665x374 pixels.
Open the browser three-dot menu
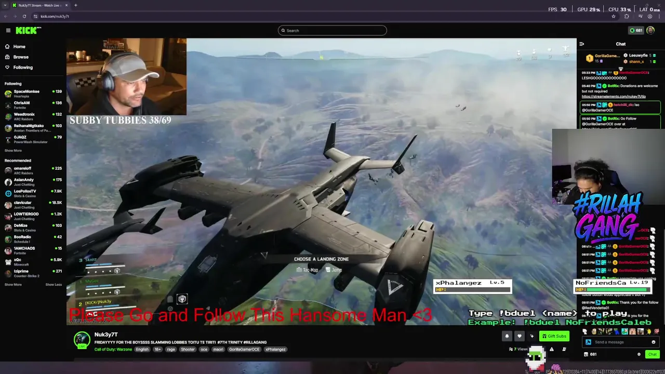tap(660, 16)
